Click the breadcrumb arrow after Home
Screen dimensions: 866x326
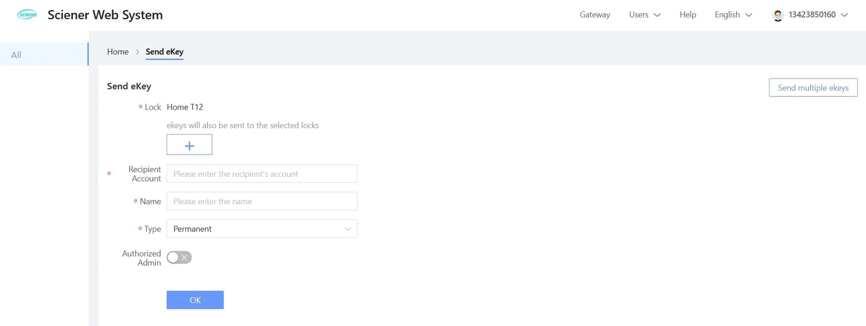click(137, 52)
